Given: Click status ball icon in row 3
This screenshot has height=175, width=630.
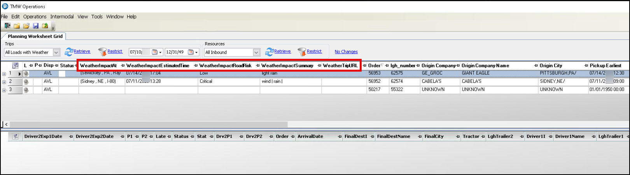Looking at the screenshot, I should [26, 90].
